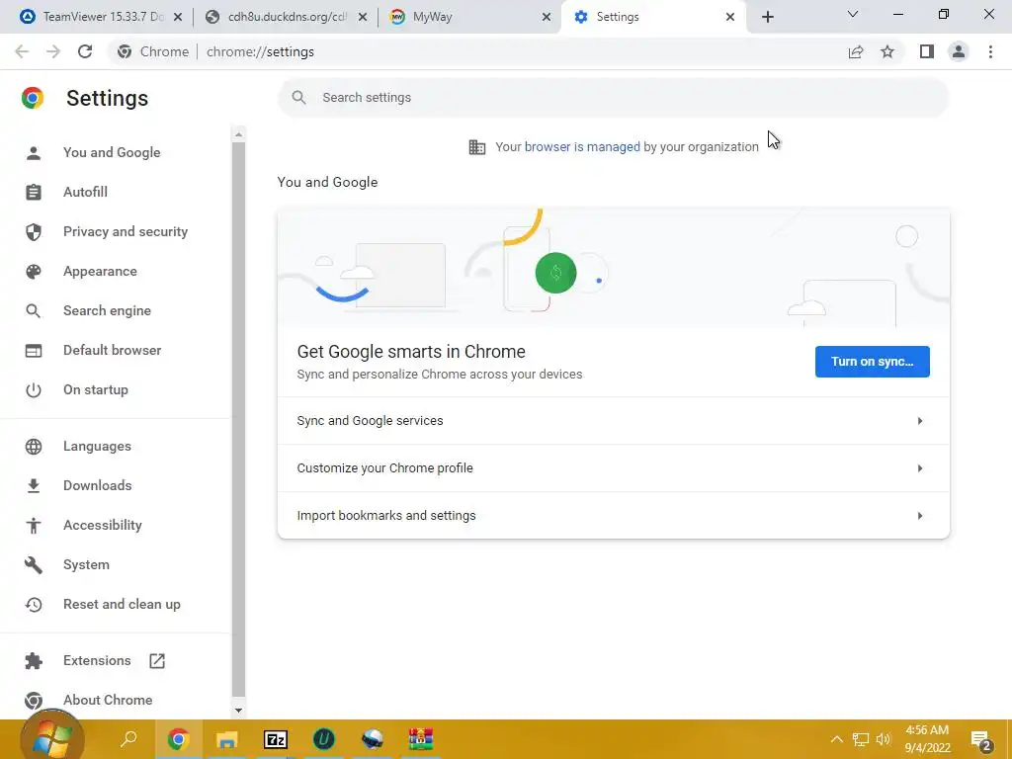Launch 7-Zip from the taskbar
The height and width of the screenshot is (759, 1012).
[x=276, y=739]
